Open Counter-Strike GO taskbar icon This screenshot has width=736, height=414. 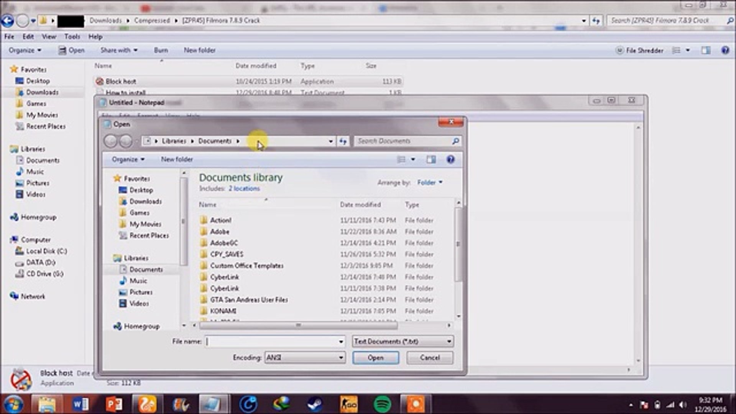tap(349, 404)
